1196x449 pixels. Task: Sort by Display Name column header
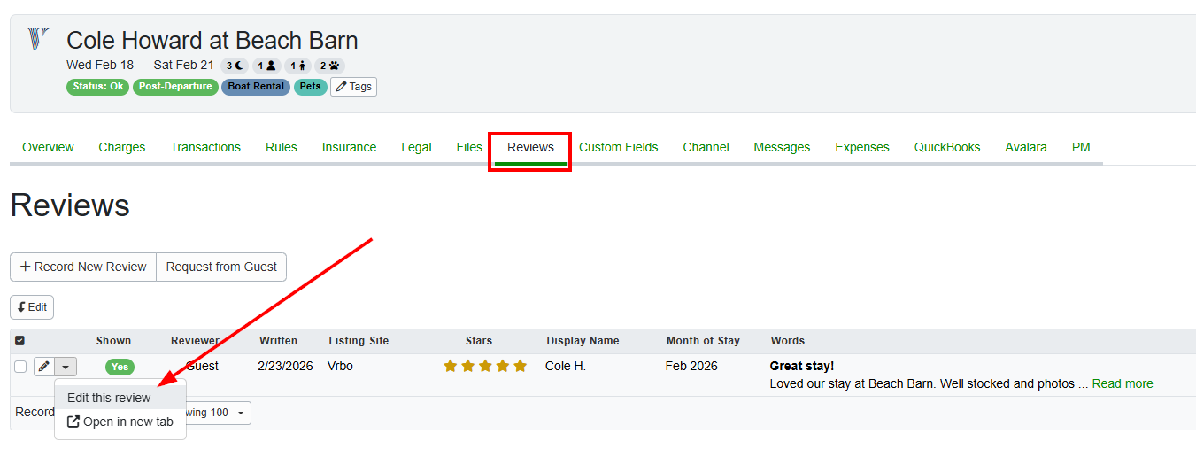click(x=583, y=340)
